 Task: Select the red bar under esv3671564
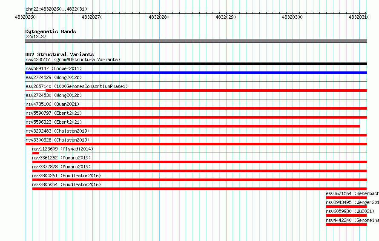pos(347,198)
